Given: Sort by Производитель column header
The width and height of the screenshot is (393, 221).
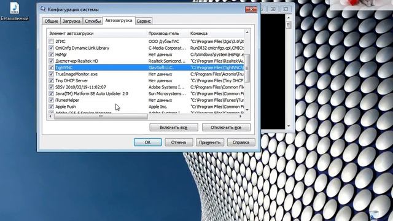Looking at the screenshot, I should 168,33.
